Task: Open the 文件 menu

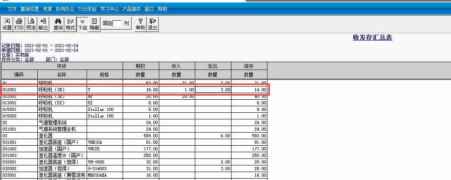Action: [12, 9]
